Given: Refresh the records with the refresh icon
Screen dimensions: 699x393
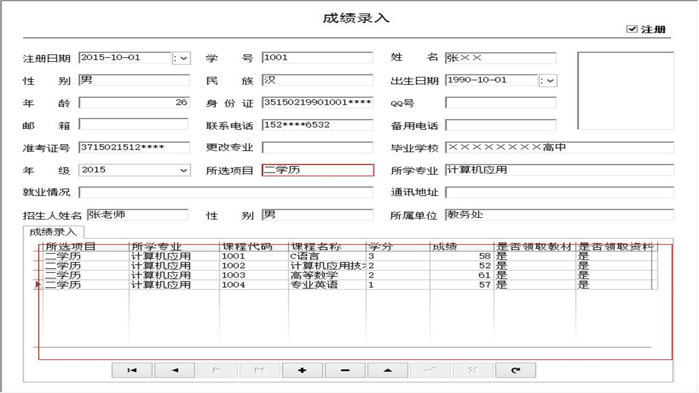Looking at the screenshot, I should pos(514,370).
